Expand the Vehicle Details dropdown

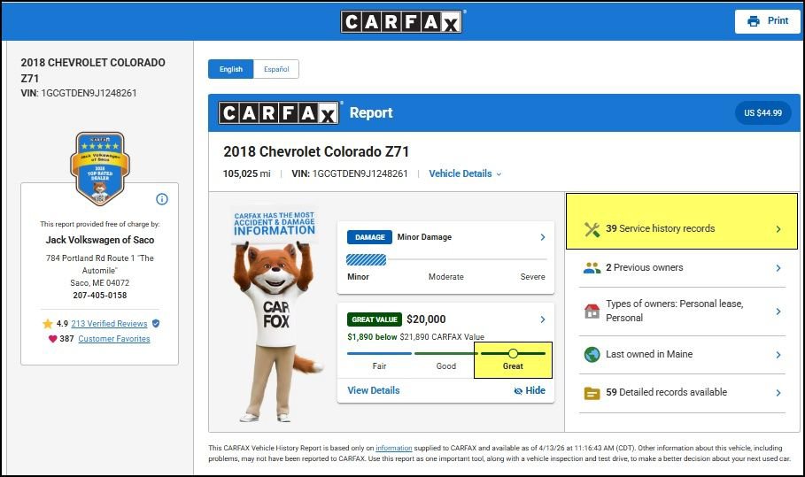[465, 174]
